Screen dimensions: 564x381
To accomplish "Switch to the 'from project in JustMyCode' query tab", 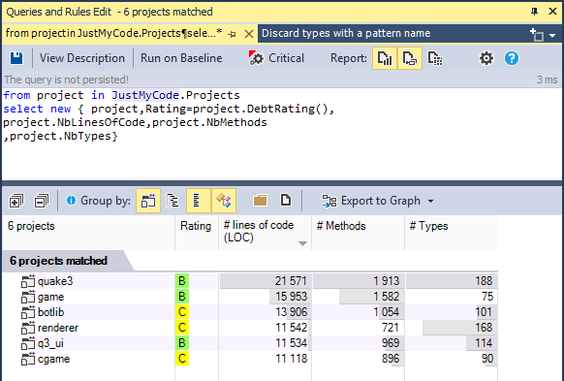I will [x=113, y=34].
